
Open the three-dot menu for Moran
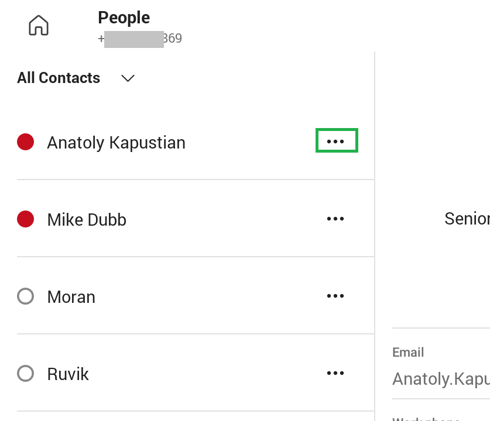[x=335, y=296]
